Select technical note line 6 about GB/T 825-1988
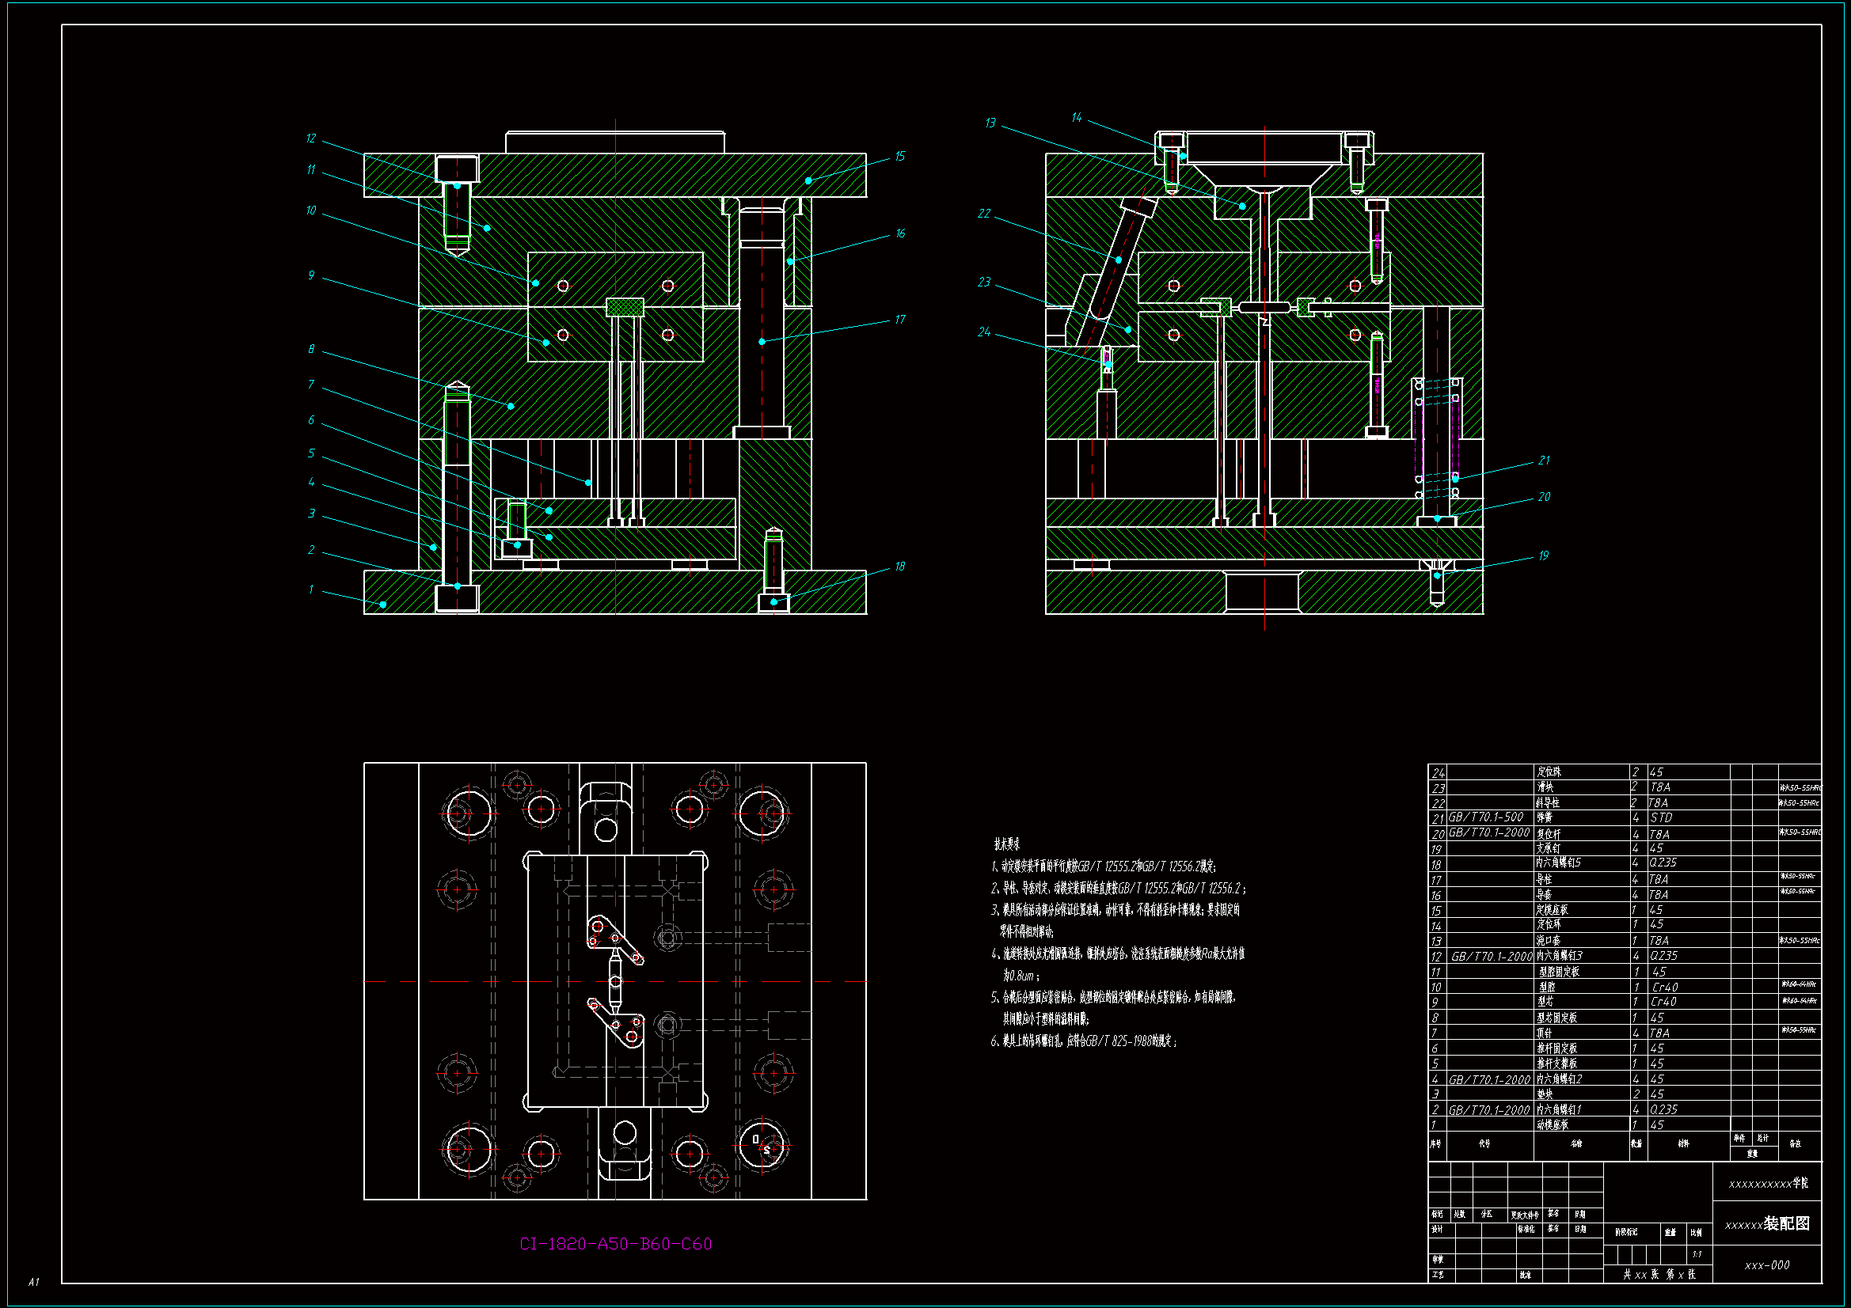Viewport: 1851px width, 1308px height. pyautogui.click(x=1084, y=1041)
